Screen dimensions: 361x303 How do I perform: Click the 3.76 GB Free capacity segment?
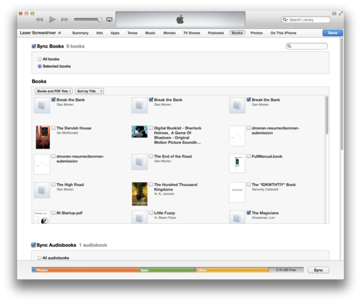[x=286, y=270]
